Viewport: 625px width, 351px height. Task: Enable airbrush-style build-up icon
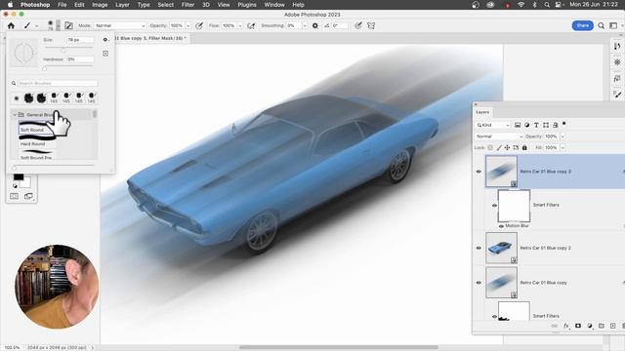251,26
